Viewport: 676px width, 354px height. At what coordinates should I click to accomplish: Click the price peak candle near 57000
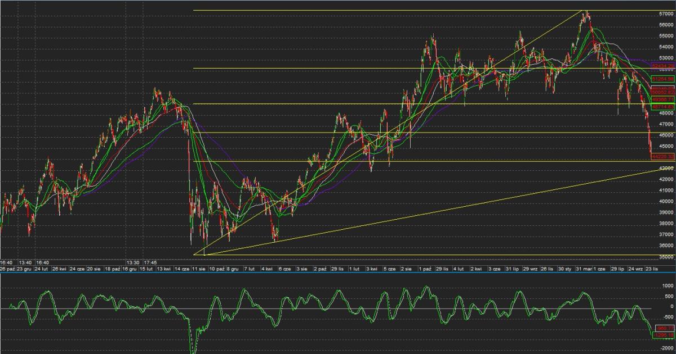click(x=586, y=12)
